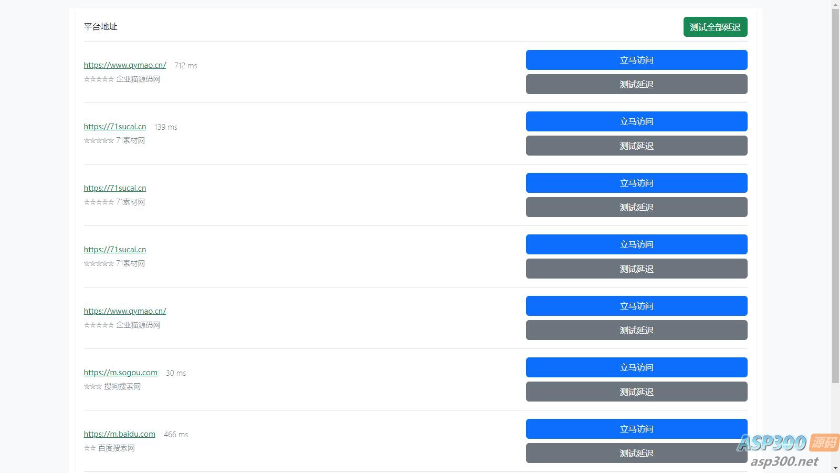Click the scrollbar up arrow
840x473 pixels.
[x=835, y=4]
